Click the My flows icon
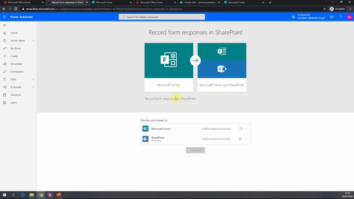Screen dimensions: 354x199 [x=4, y=48]
